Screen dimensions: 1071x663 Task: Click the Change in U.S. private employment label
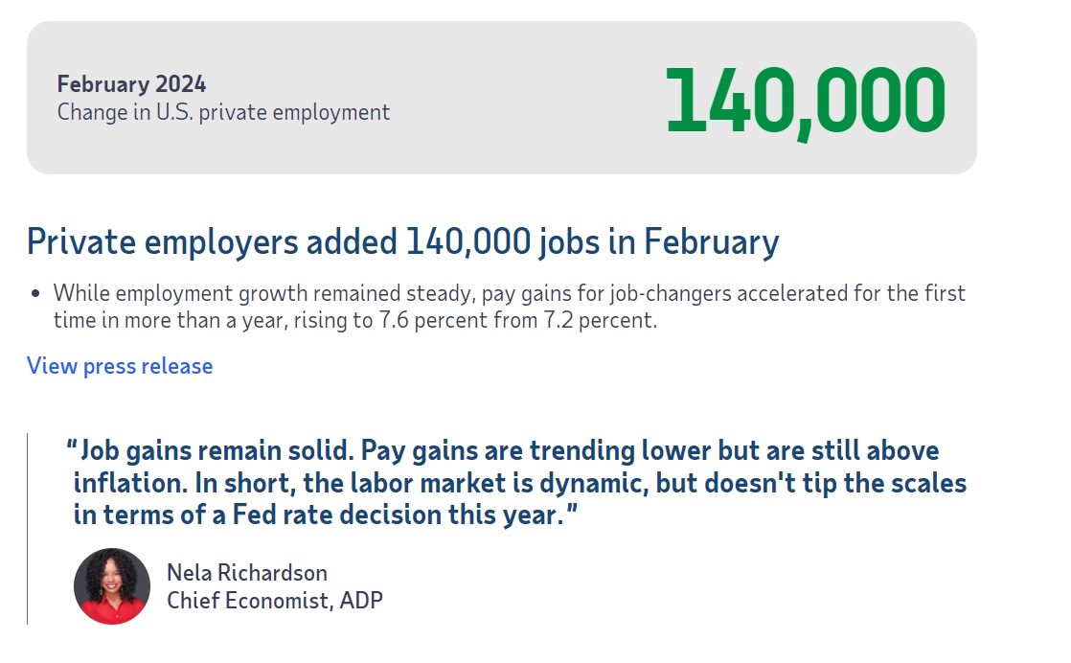(223, 112)
